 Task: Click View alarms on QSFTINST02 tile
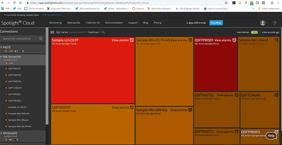pyautogui.click(x=225, y=95)
